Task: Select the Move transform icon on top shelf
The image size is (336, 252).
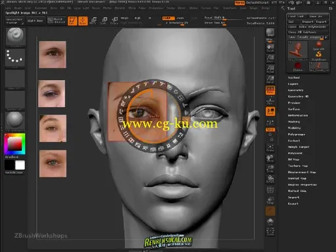Action: pyautogui.click(x=93, y=21)
